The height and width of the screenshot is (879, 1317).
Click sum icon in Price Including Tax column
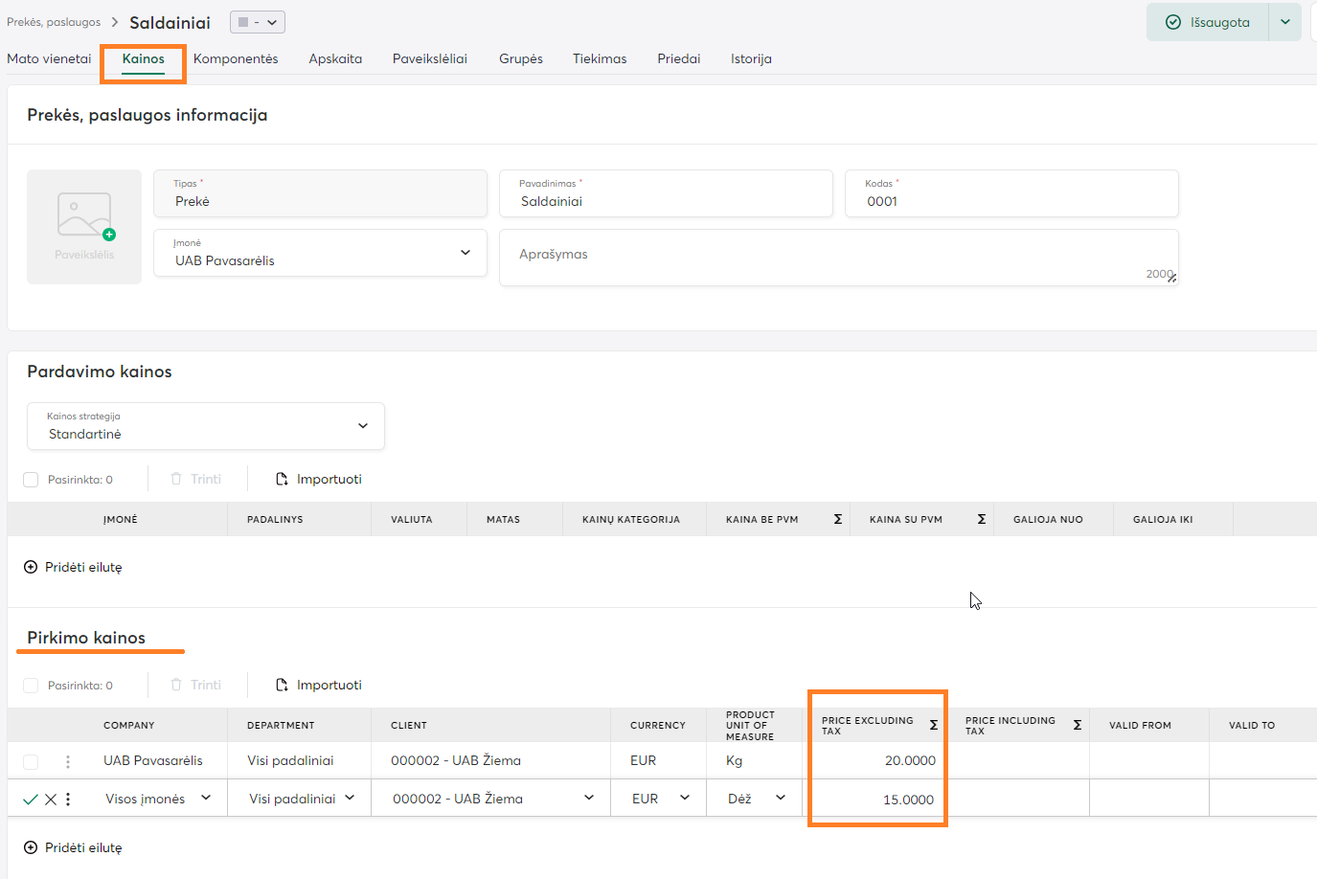[x=1077, y=726]
